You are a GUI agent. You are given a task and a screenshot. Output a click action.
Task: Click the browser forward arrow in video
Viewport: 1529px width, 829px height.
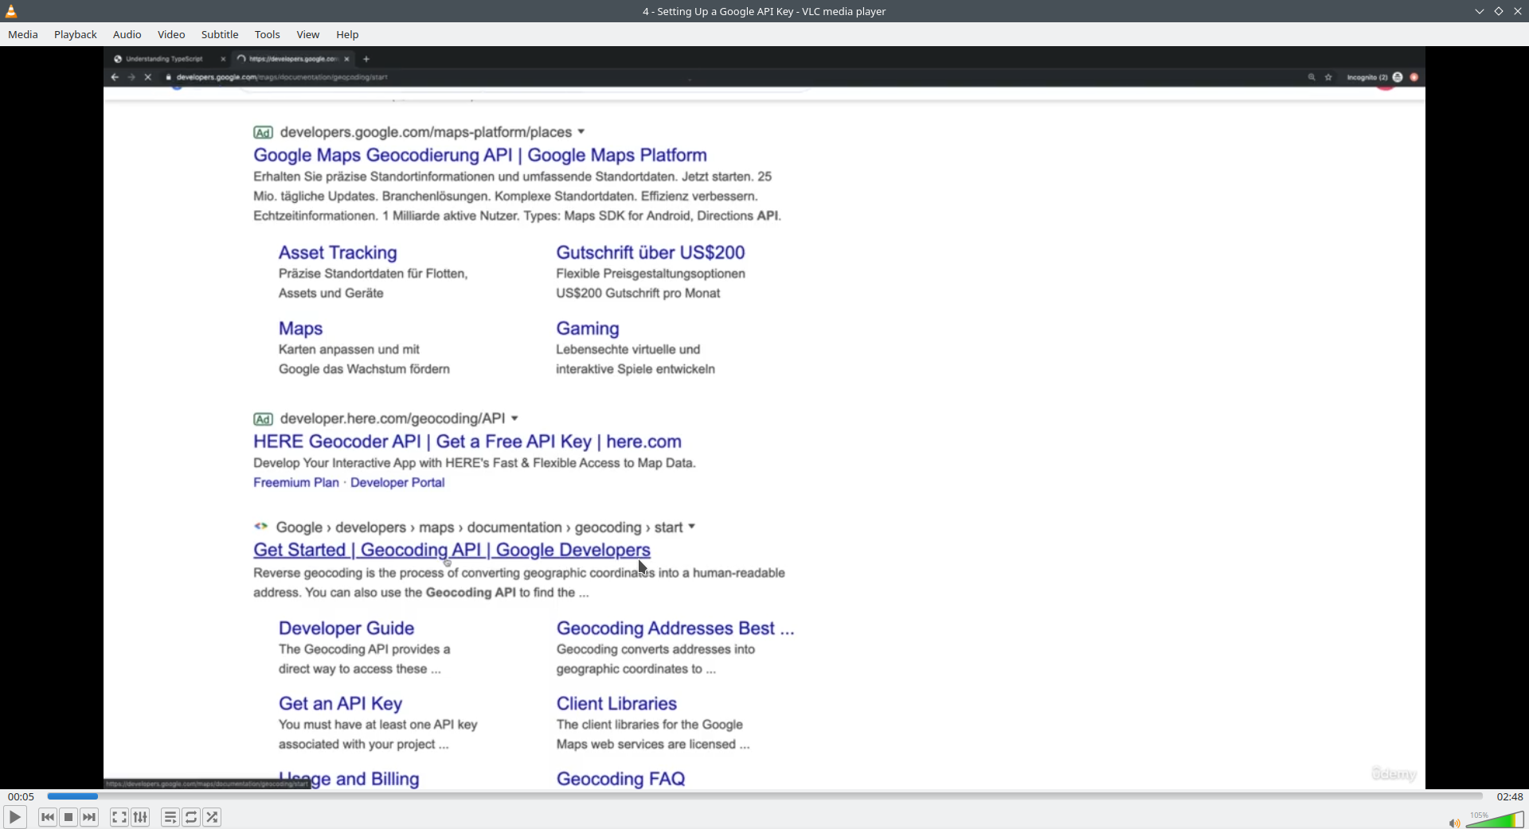131,77
